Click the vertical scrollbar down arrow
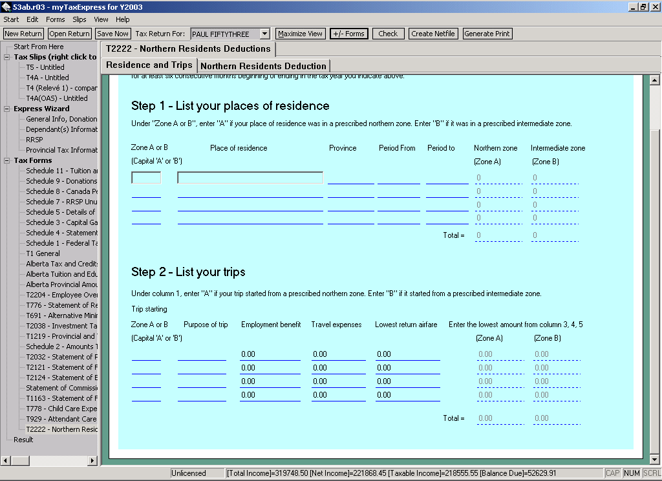 point(654,458)
